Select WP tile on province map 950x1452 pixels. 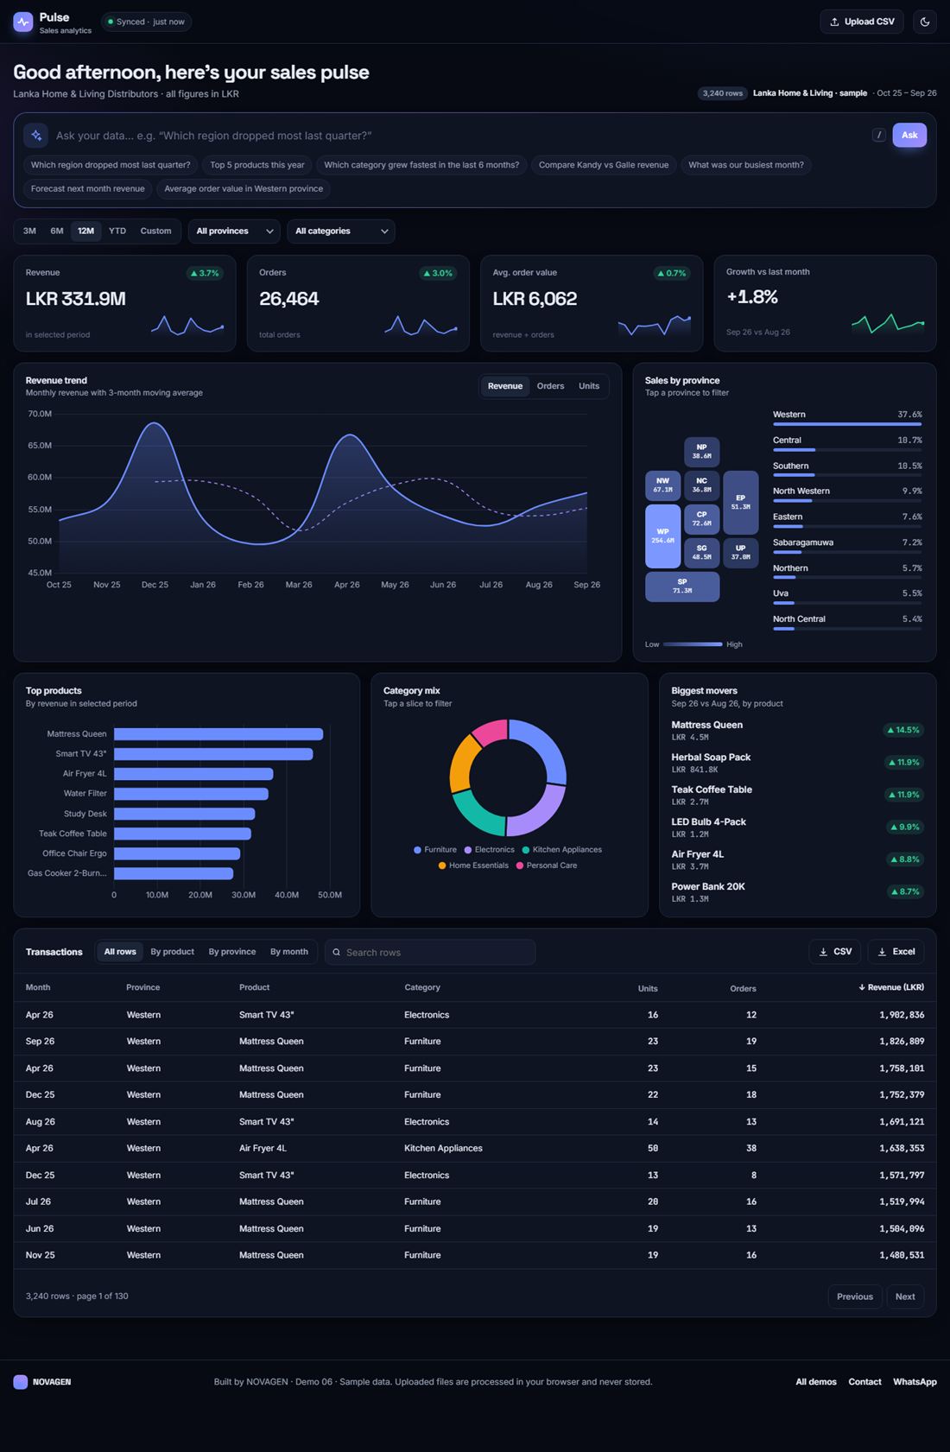point(662,536)
